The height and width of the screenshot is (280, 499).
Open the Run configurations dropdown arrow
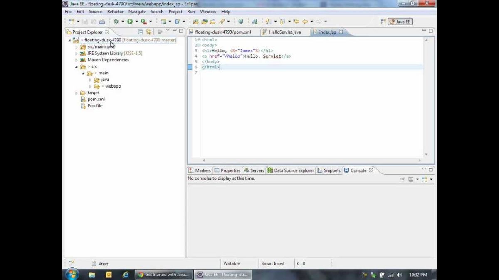coord(136,22)
